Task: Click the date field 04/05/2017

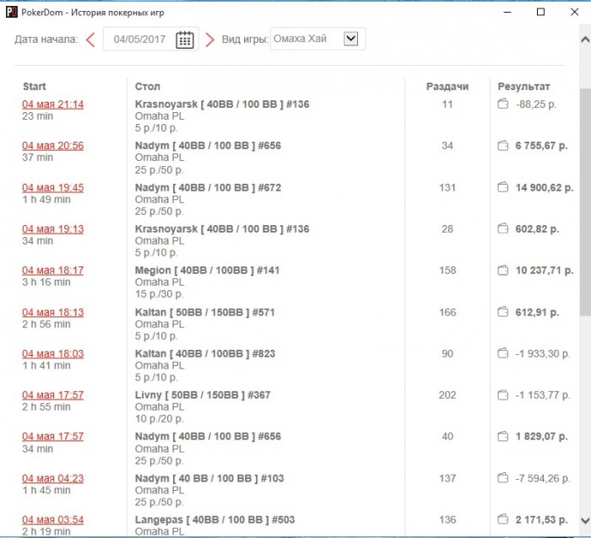Action: pyautogui.click(x=139, y=40)
